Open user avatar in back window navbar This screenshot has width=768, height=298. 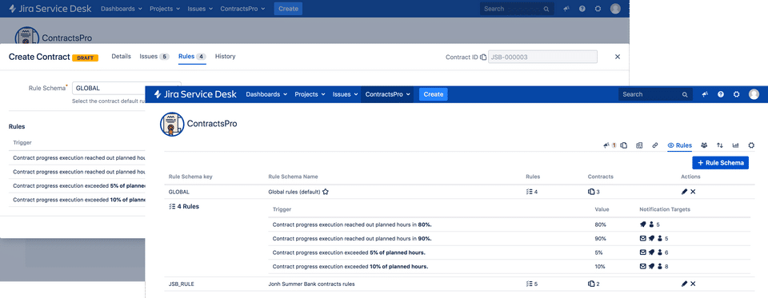coord(615,8)
